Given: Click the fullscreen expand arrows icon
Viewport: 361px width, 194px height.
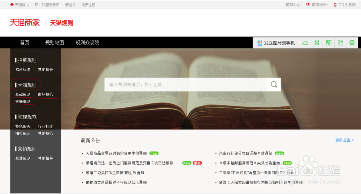Looking at the screenshot, I should 317,43.
